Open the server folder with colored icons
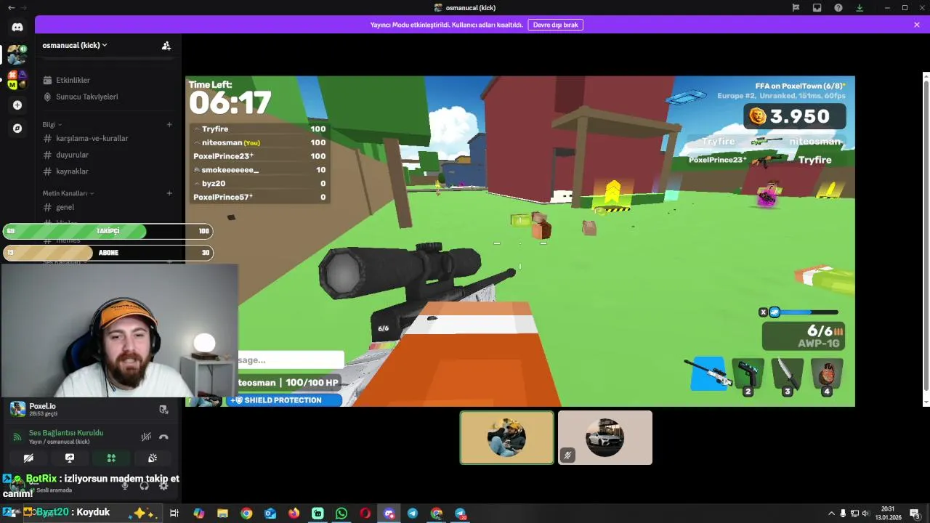 pos(17,80)
